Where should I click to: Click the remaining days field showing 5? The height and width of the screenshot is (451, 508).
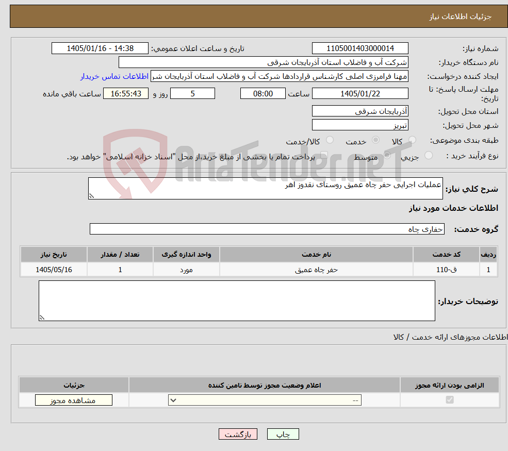coord(192,94)
